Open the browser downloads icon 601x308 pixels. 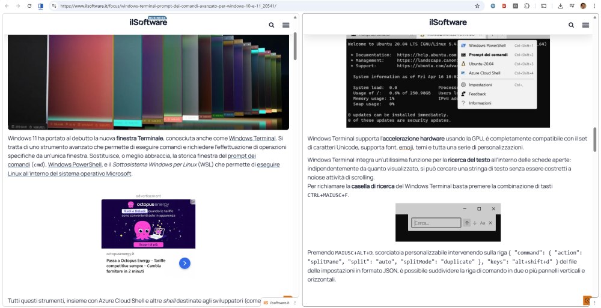560,6
